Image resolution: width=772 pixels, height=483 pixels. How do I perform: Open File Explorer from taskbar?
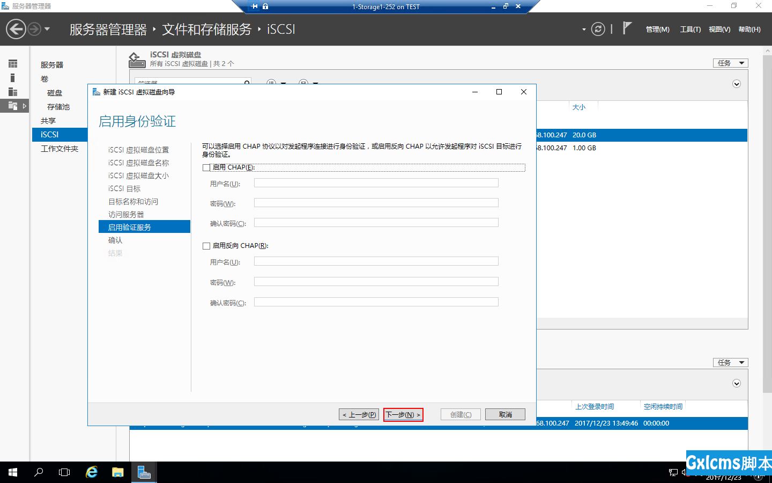pos(118,472)
